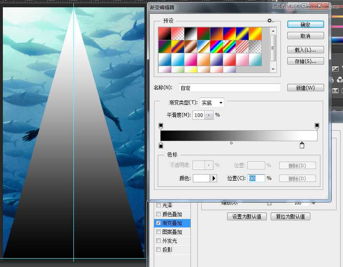Image resolution: width=343 pixels, height=267 pixels.
Task: Select the foreground-to-background gradient preset
Action: [x=164, y=33]
